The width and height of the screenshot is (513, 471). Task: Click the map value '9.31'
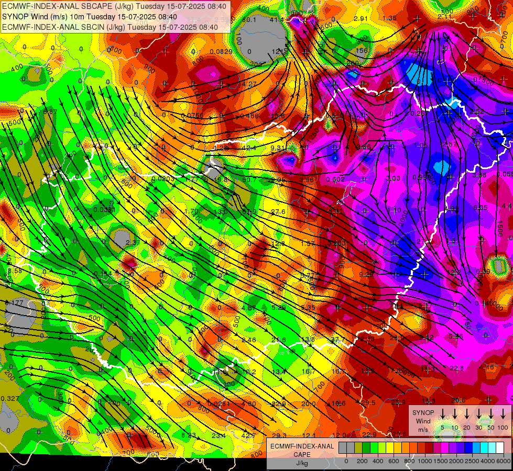click(278, 148)
